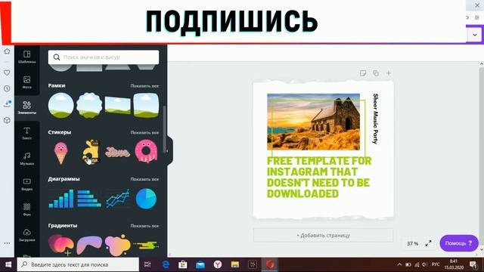
Task: Open the Фон (Background) sidebar tab
Action: click(27, 209)
